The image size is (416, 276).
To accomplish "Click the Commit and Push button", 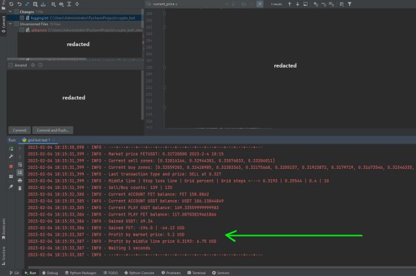I will 53,130.
